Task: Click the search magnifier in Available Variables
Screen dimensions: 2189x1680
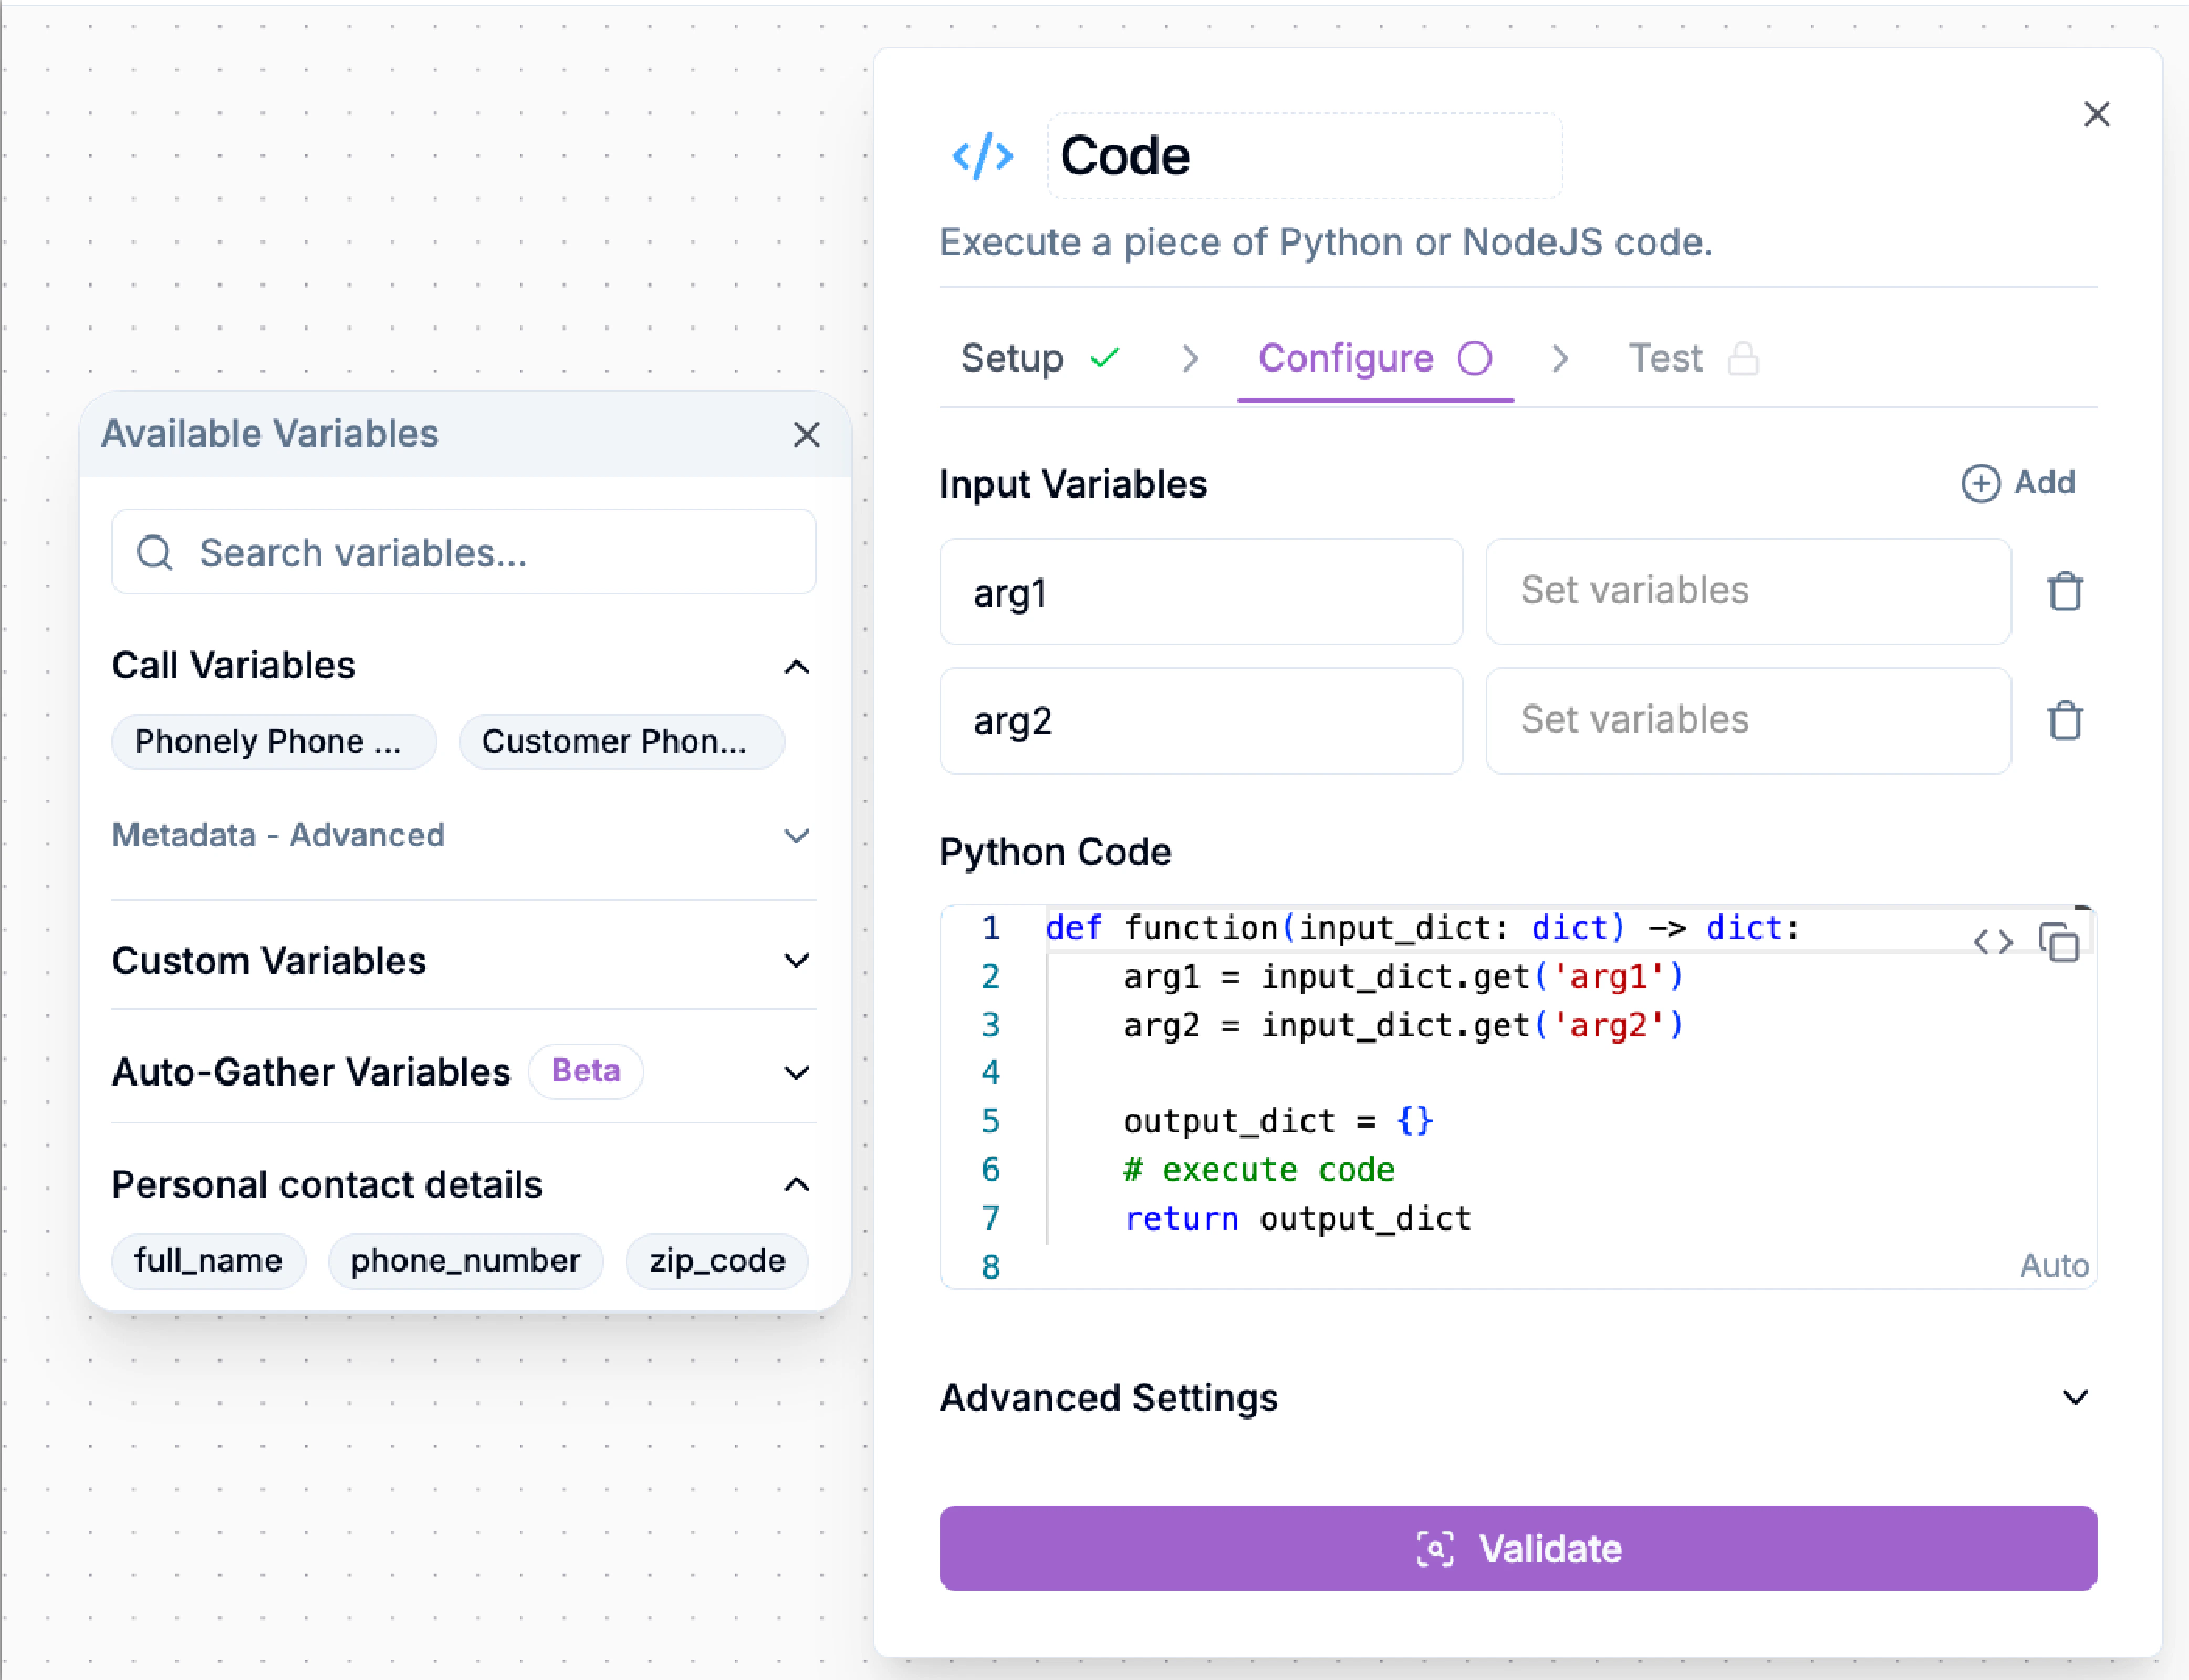Action: tap(155, 552)
